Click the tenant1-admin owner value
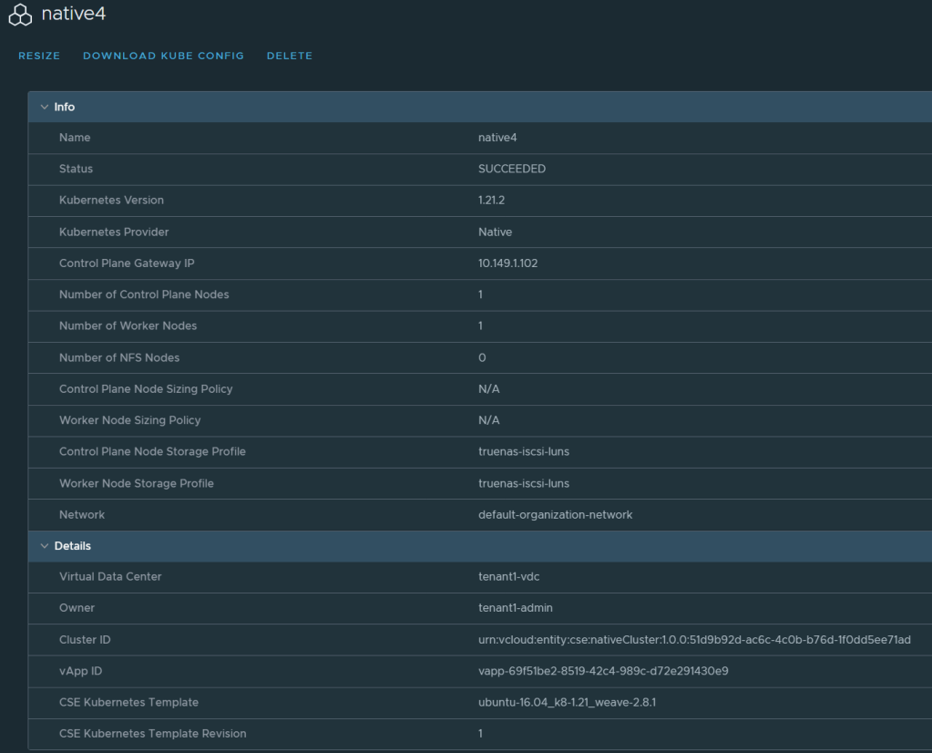 tap(517, 608)
